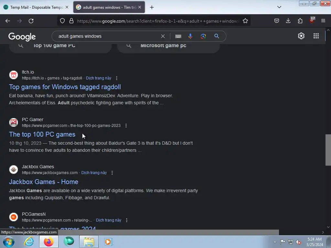Open the Windows Start menu
The height and width of the screenshot is (248, 331).
tap(9, 242)
